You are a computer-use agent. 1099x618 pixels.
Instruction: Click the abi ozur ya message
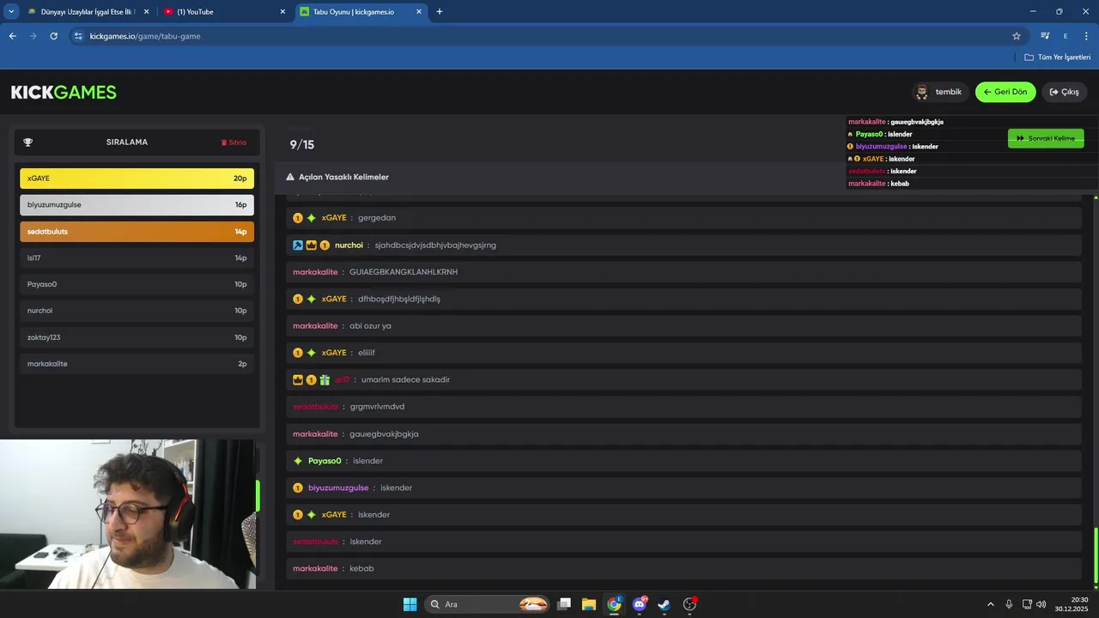683,326
